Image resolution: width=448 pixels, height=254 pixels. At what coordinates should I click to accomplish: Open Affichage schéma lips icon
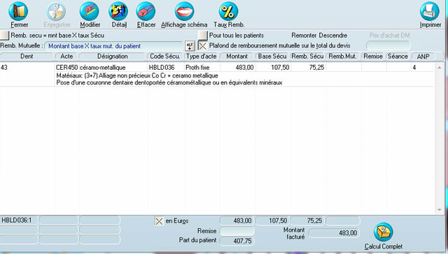184,11
